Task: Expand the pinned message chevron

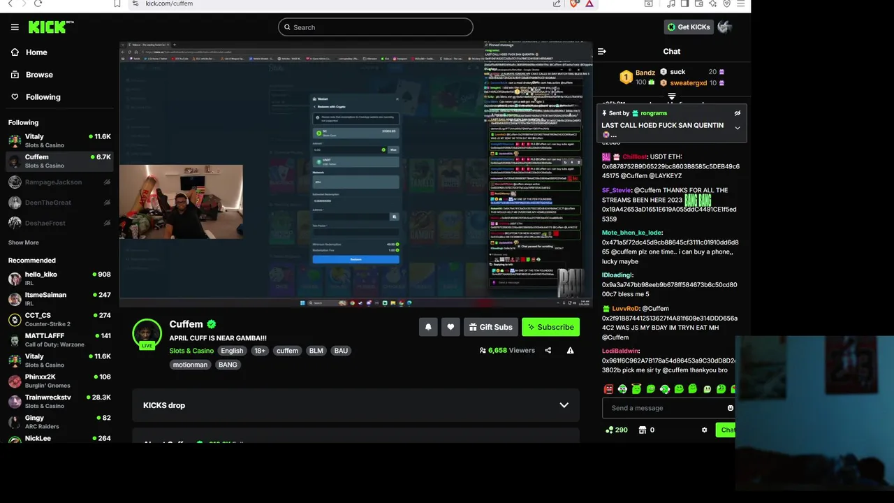Action: (x=737, y=129)
